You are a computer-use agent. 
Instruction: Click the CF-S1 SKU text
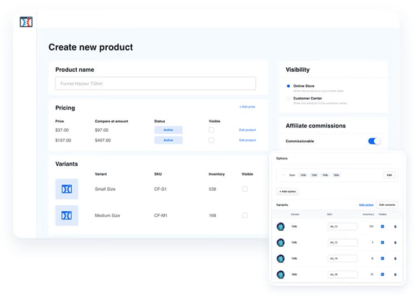[x=160, y=189]
